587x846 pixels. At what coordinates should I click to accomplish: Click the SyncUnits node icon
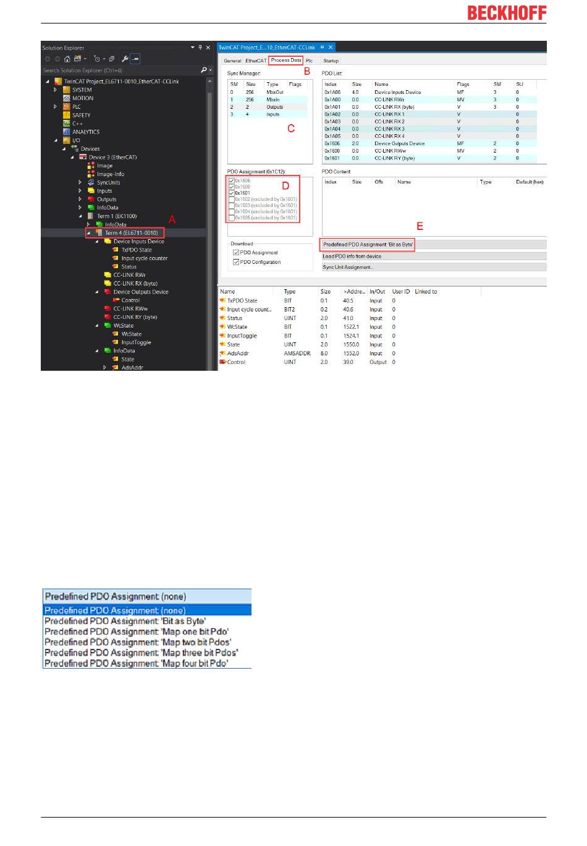pyautogui.click(x=91, y=182)
